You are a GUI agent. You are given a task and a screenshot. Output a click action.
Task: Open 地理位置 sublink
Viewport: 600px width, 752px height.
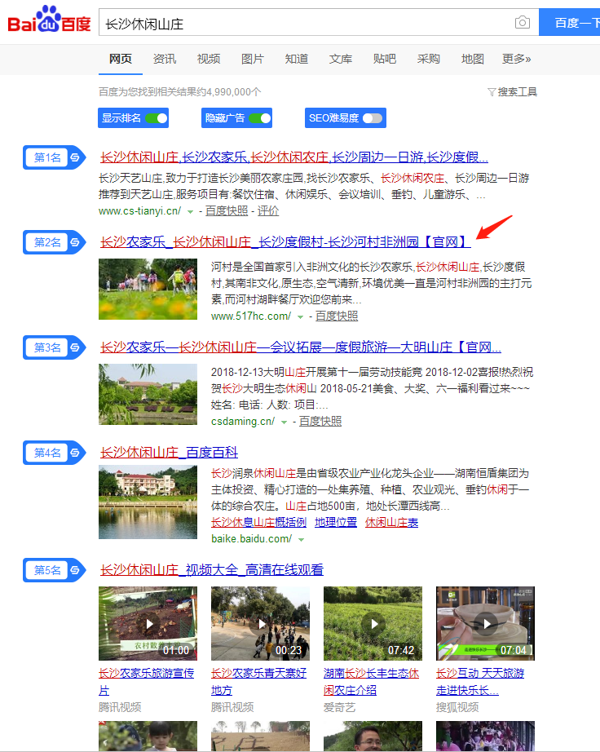click(336, 523)
